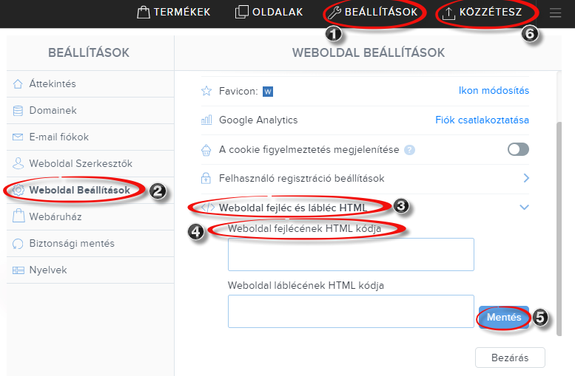Click the shopping bag icon beside Termékek

coord(144,12)
